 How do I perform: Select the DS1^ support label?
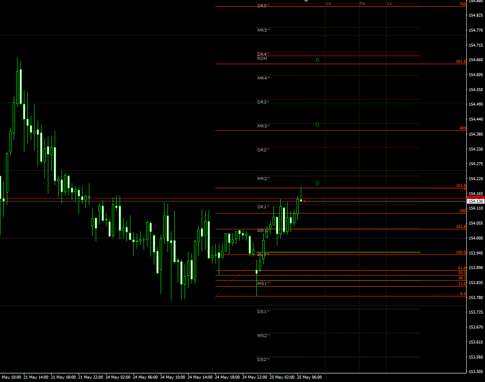coord(264,312)
